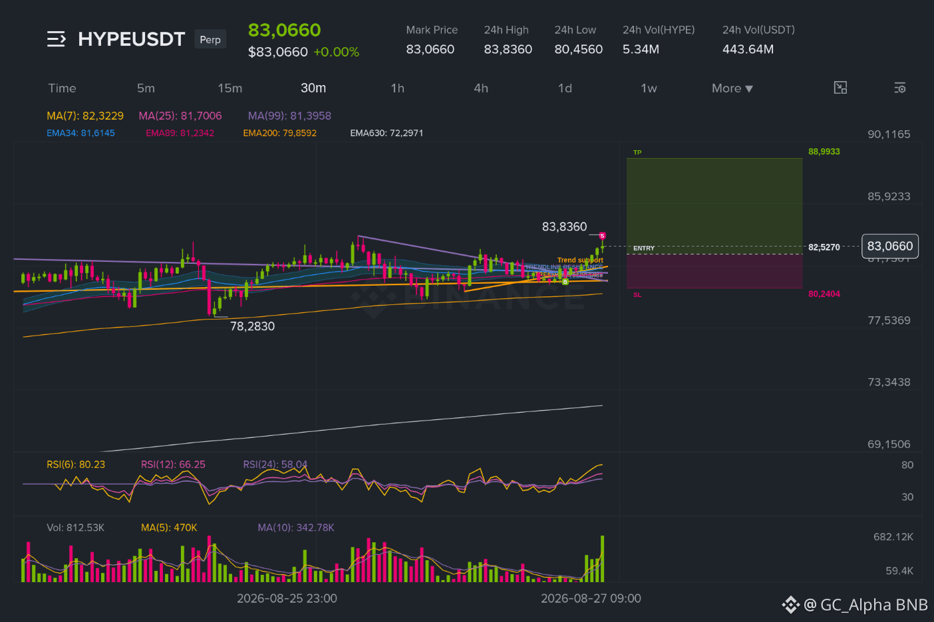Viewport: 934px width, 622px height.
Task: Click the 77,5369 price axis label
Action: coord(889,320)
